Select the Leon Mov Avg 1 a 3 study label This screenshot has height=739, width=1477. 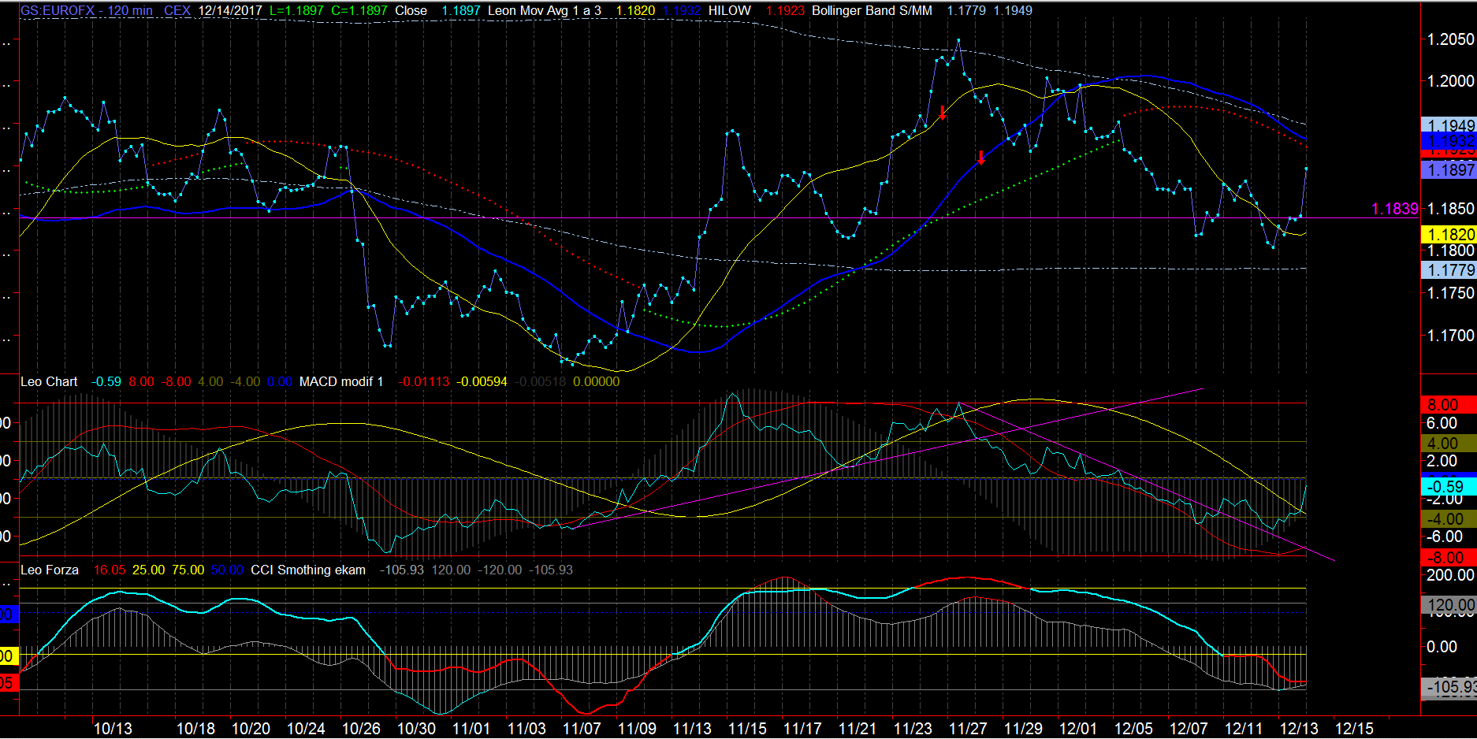(x=545, y=10)
